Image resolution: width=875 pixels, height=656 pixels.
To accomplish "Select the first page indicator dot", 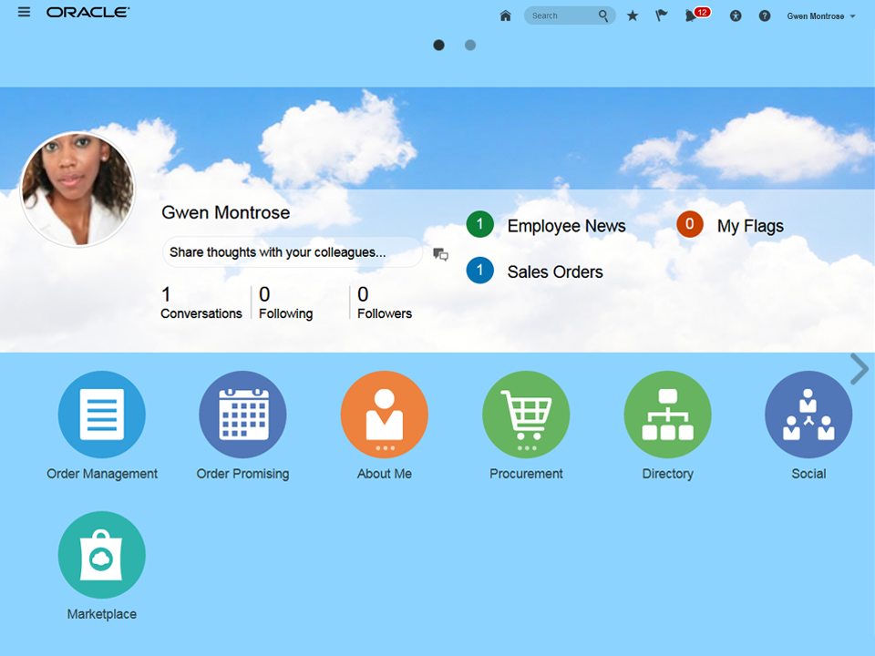I will 439,46.
